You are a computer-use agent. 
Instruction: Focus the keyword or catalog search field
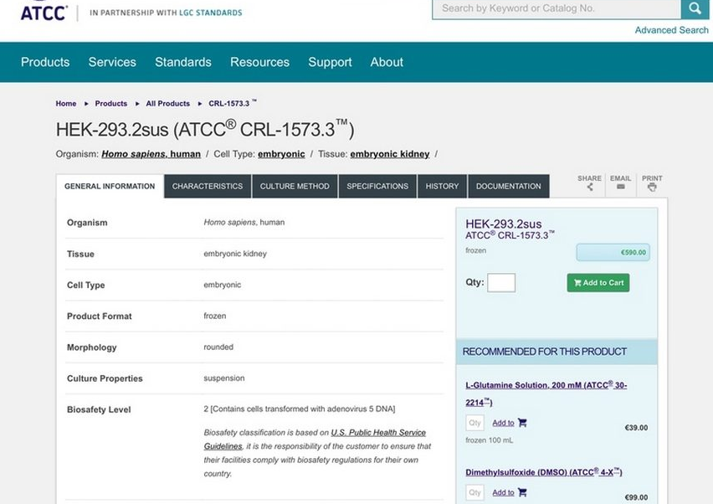pos(557,8)
